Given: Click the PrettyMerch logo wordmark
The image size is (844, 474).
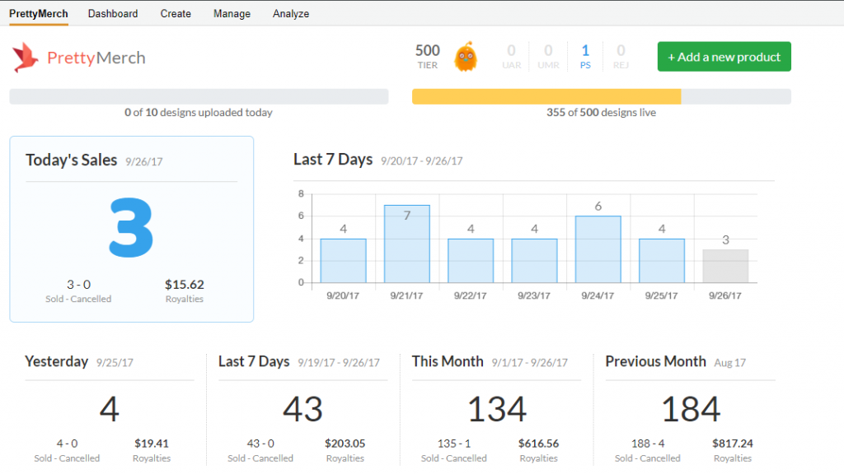Looking at the screenshot, I should click(96, 58).
